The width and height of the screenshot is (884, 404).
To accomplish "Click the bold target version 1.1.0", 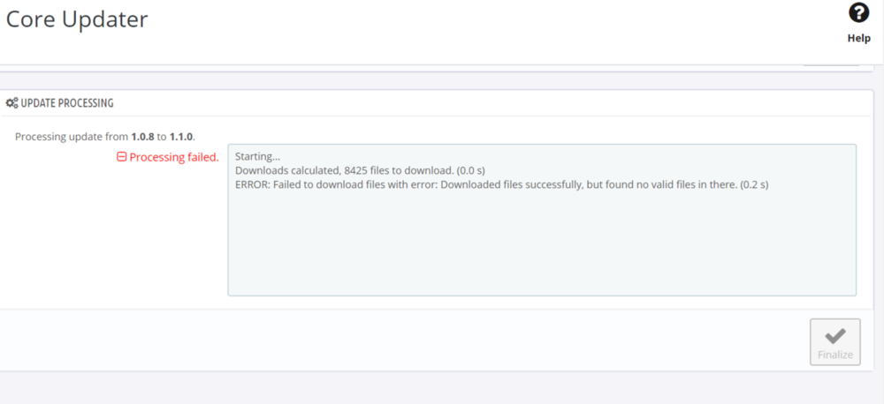I will point(181,137).
